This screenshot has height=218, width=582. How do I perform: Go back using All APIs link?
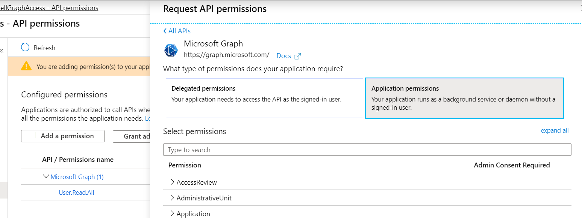tap(177, 31)
